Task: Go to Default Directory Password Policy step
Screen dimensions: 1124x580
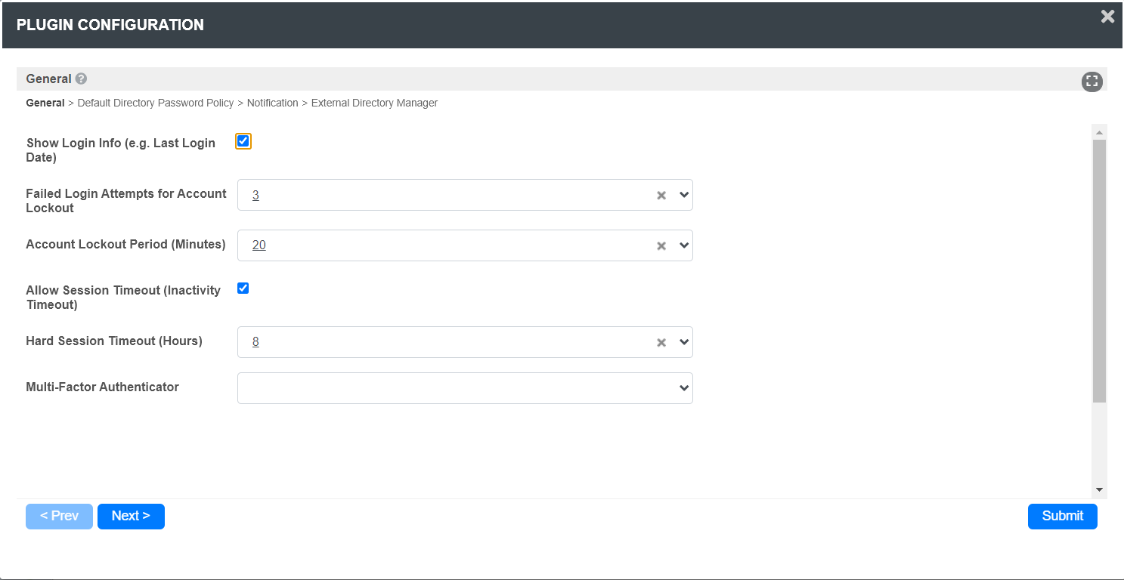Action: (156, 103)
